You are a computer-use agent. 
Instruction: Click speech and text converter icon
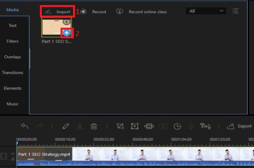(x=206, y=126)
